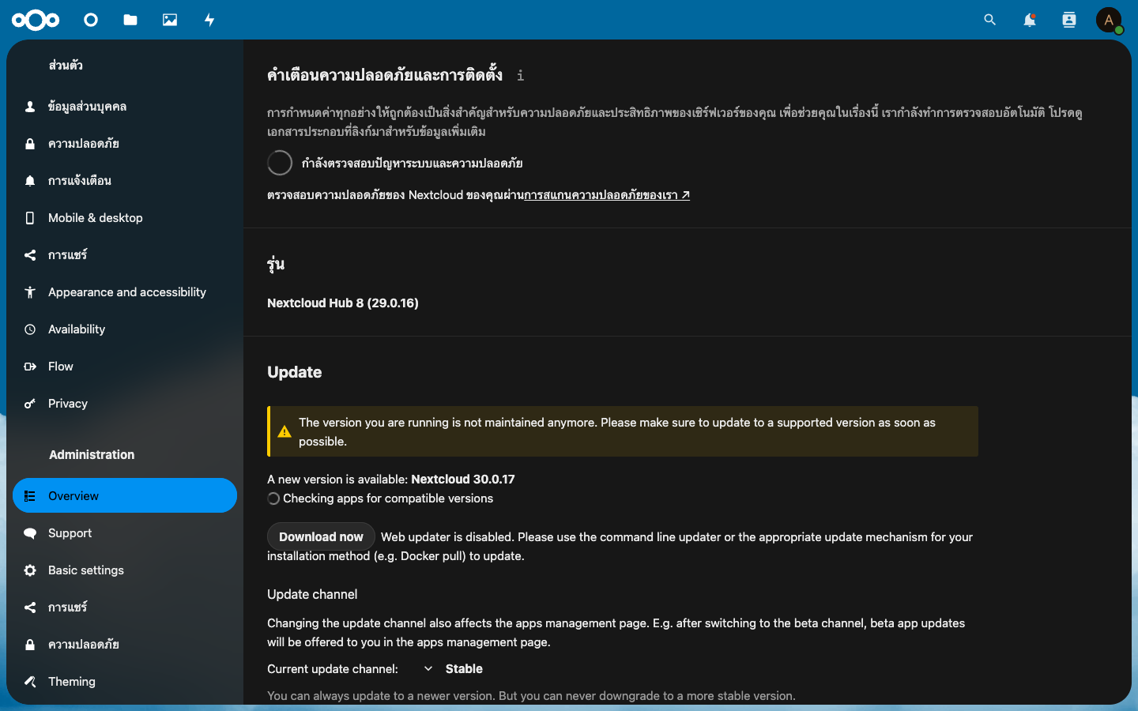Click the share icon in personal การแชร์

click(x=30, y=255)
